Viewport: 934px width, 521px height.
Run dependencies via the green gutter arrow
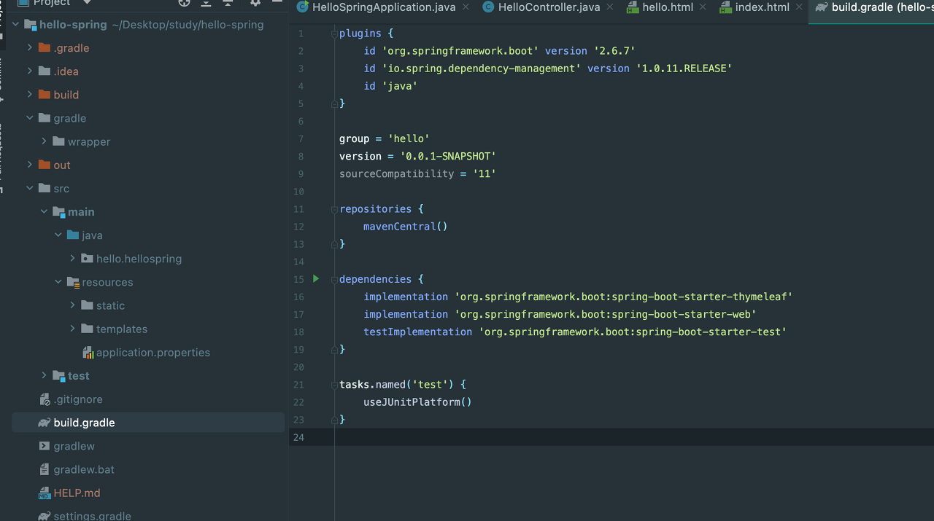(x=315, y=278)
